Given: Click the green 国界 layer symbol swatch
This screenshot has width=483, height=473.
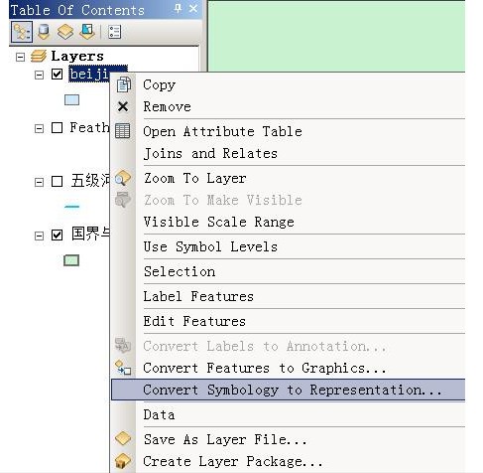Looking at the screenshot, I should [71, 260].
